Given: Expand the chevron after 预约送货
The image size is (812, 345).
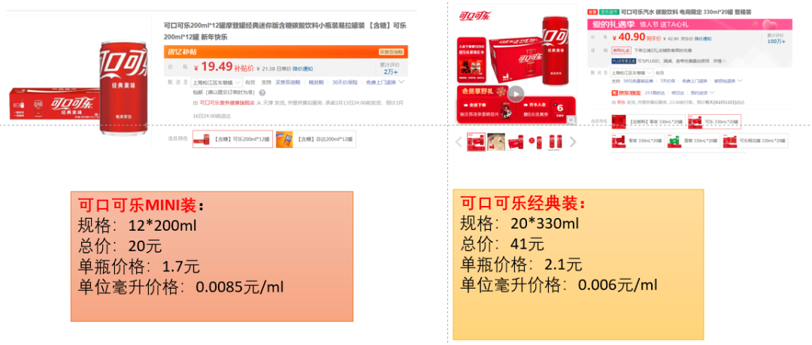Looking at the screenshot, I should tap(710, 93).
